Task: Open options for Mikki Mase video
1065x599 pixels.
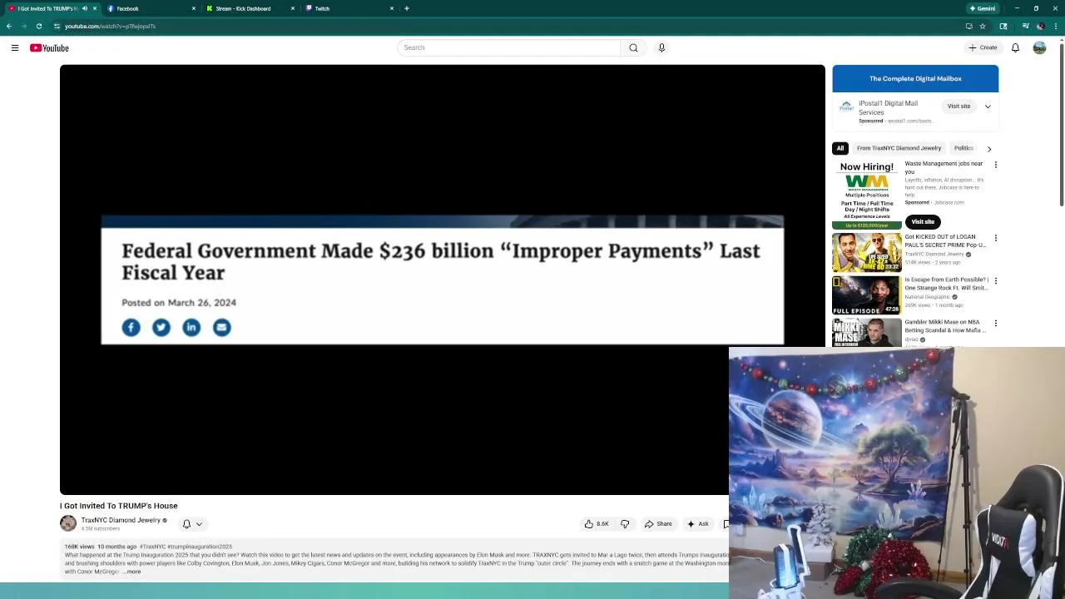Action: [995, 323]
